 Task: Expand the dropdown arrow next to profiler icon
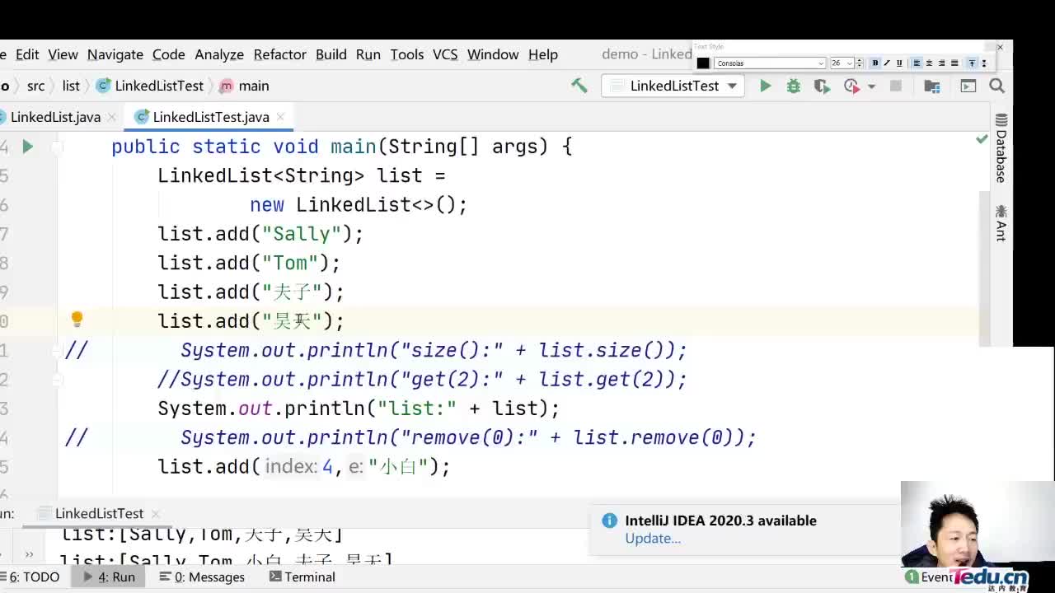871,86
